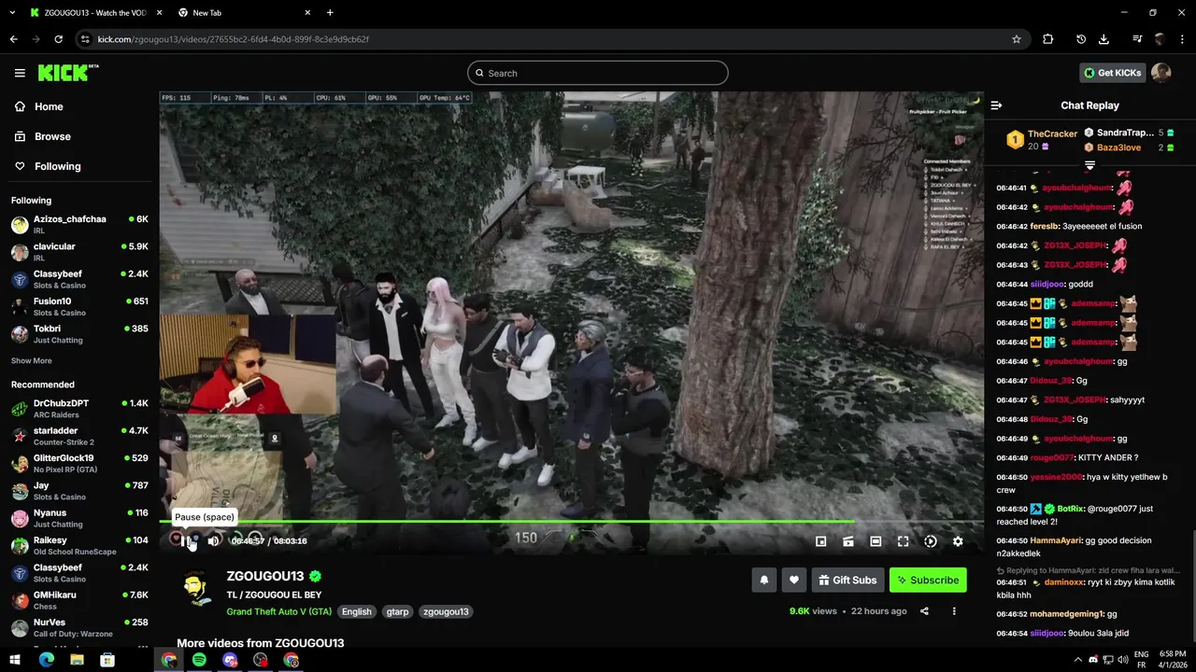Select the zgougou13 tag
1196x672 pixels.
(x=446, y=611)
